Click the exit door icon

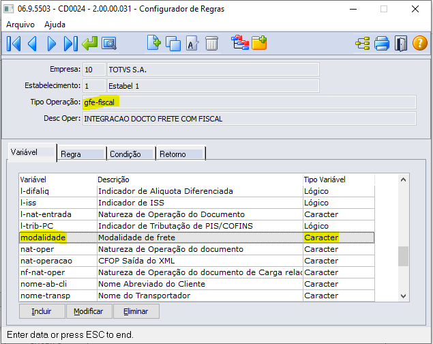pyautogui.click(x=401, y=44)
